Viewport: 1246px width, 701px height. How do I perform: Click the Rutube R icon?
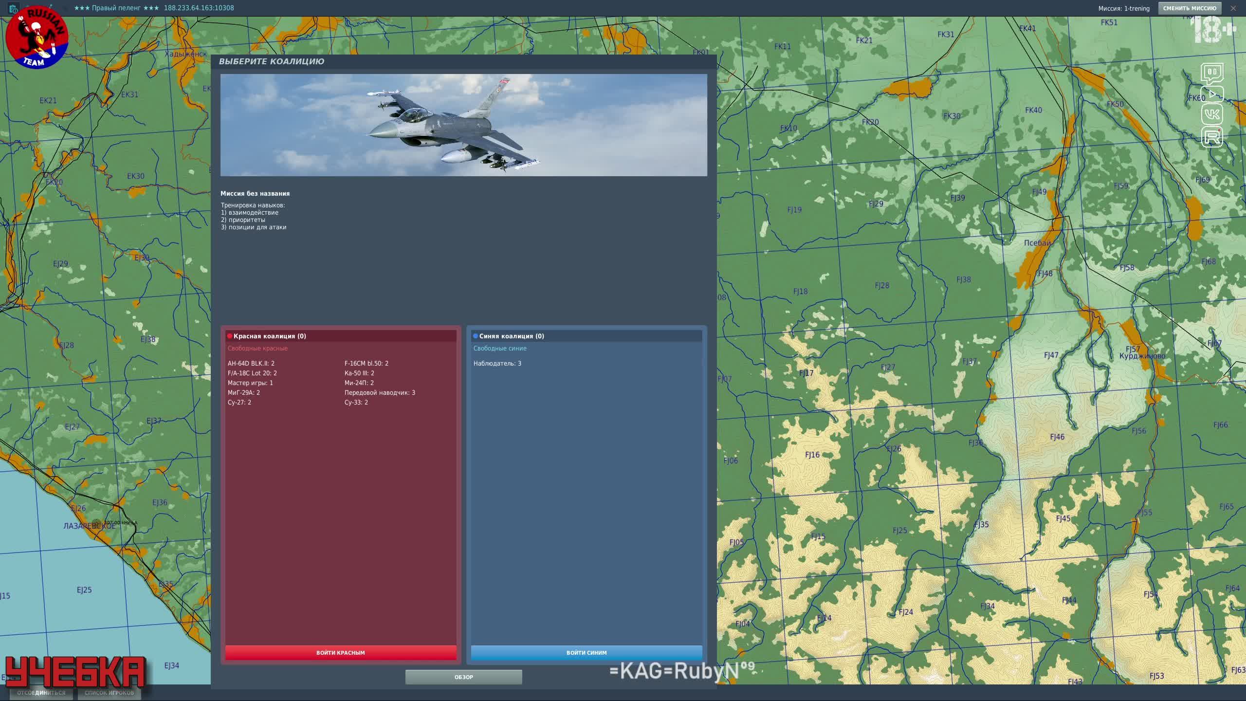[x=1211, y=137]
